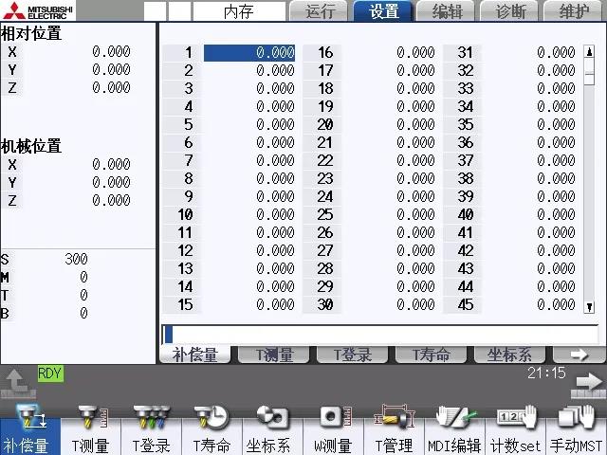The width and height of the screenshot is (607, 455).
Task: Open the T管理 tool management icon
Action: [394, 428]
